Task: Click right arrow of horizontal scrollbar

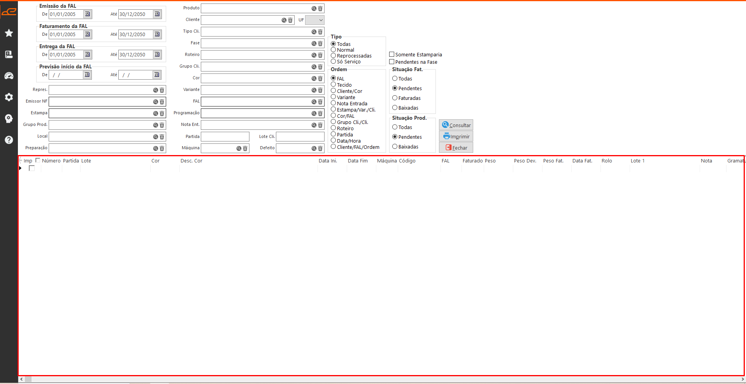Action: 742,379
